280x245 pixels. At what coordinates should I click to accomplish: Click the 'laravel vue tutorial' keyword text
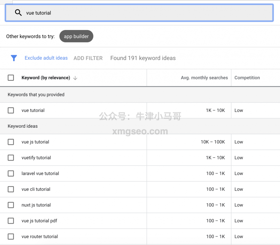(x=40, y=173)
